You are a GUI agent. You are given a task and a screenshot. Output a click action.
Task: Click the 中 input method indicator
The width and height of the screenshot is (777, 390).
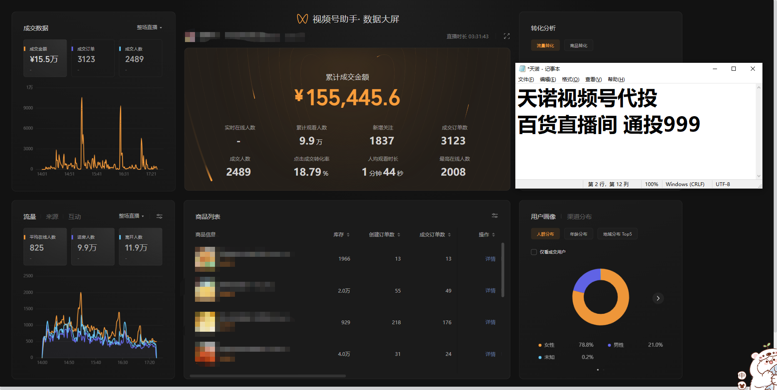(742, 375)
